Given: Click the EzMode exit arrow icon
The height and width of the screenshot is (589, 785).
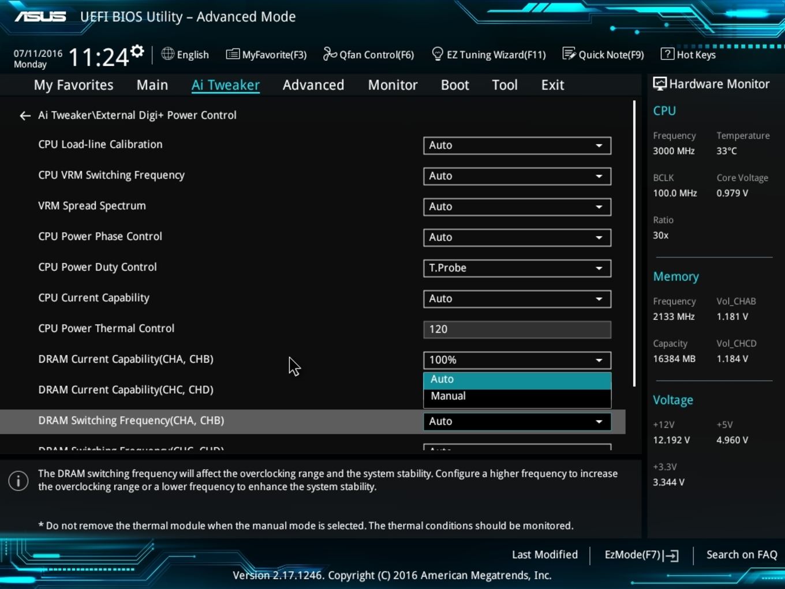Looking at the screenshot, I should (671, 556).
